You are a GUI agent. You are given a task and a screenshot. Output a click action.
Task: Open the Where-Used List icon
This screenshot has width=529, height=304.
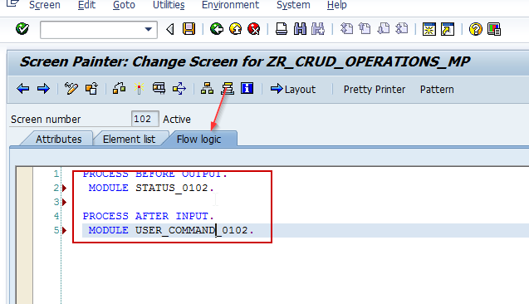pyautogui.click(x=179, y=89)
